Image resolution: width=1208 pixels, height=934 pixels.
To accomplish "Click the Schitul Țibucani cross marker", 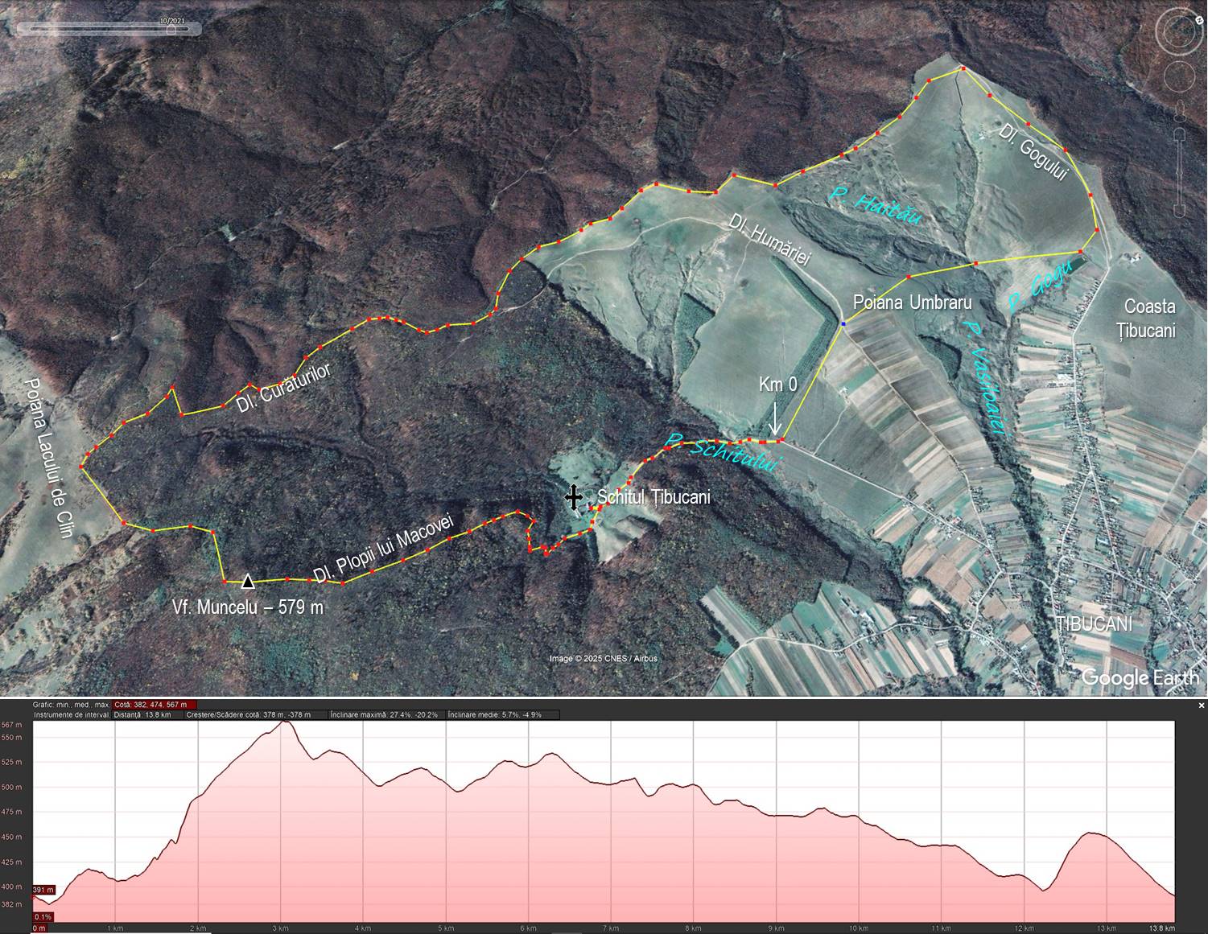I will pyautogui.click(x=573, y=497).
